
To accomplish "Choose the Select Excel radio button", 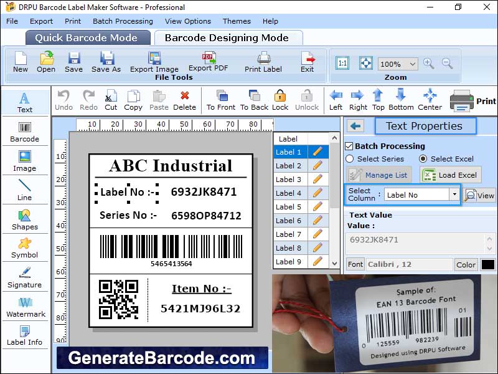I will [x=423, y=159].
